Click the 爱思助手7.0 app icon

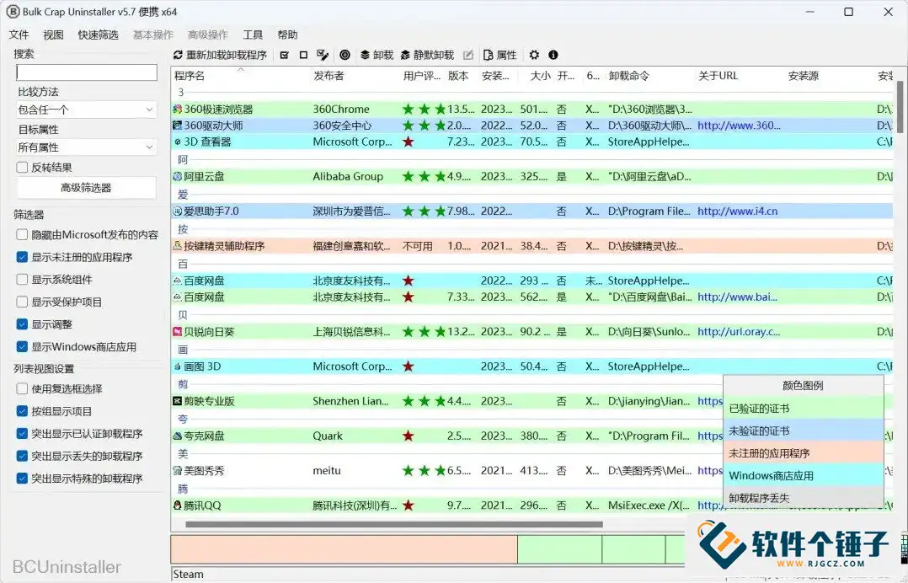point(178,211)
